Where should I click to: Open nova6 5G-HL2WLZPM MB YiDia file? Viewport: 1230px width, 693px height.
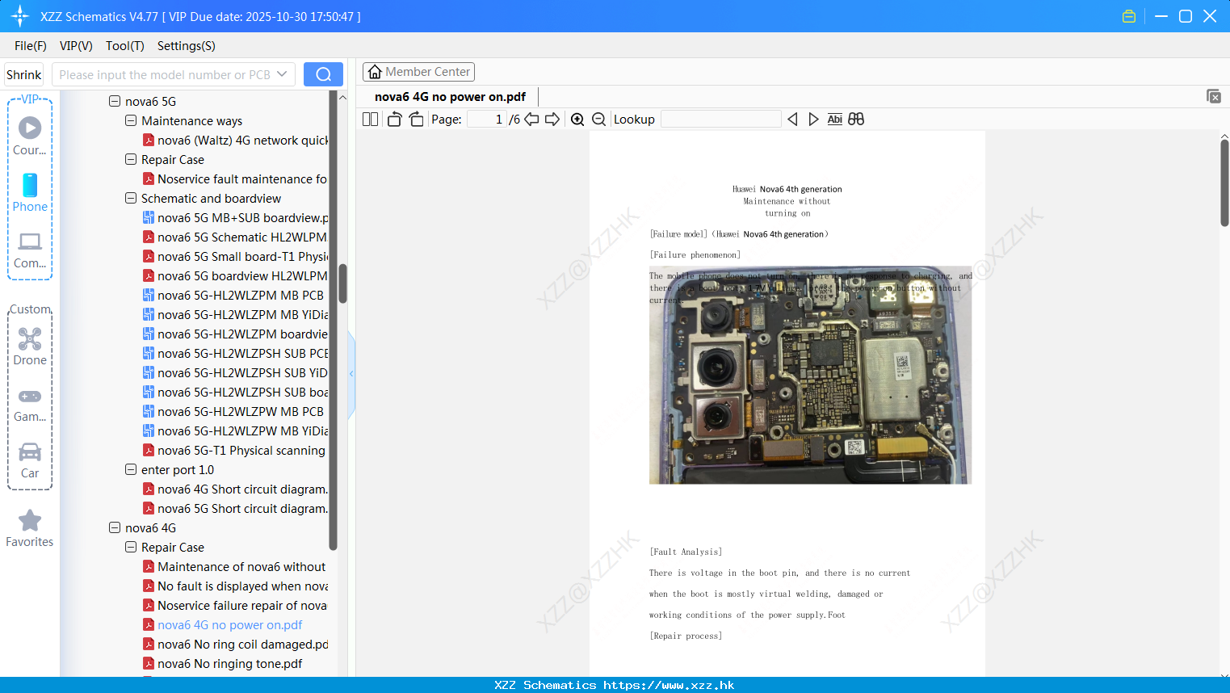[235, 315]
